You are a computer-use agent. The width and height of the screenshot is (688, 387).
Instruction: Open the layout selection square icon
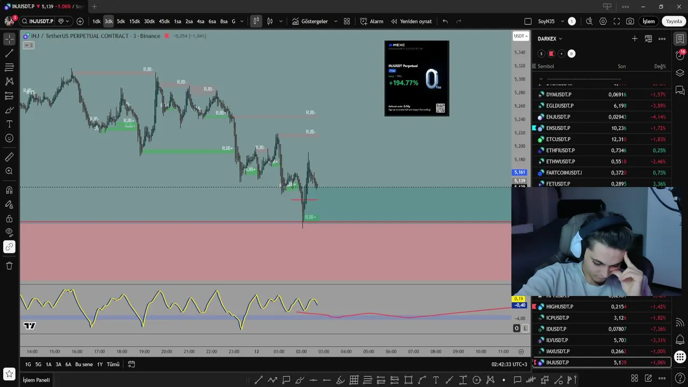tap(528, 21)
